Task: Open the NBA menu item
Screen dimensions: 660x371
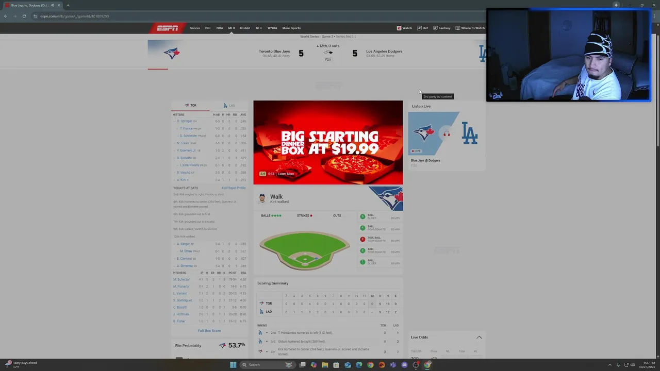Action: click(x=220, y=28)
